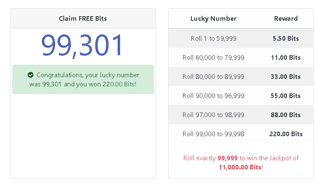Click the Roll 60,000 to 79,999 row
The height and width of the screenshot is (186, 316).
[213, 58]
